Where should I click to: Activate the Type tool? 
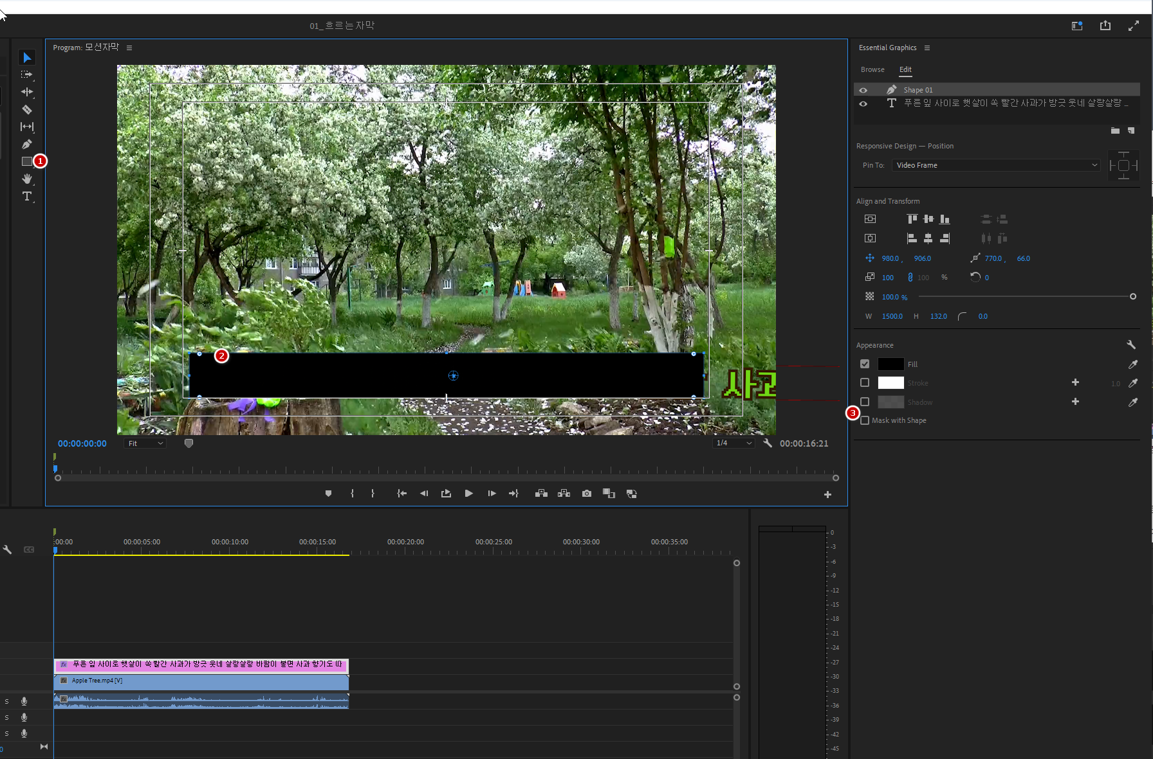pos(27,197)
